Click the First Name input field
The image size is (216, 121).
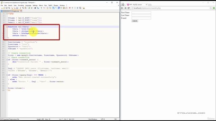[x=141, y=12]
